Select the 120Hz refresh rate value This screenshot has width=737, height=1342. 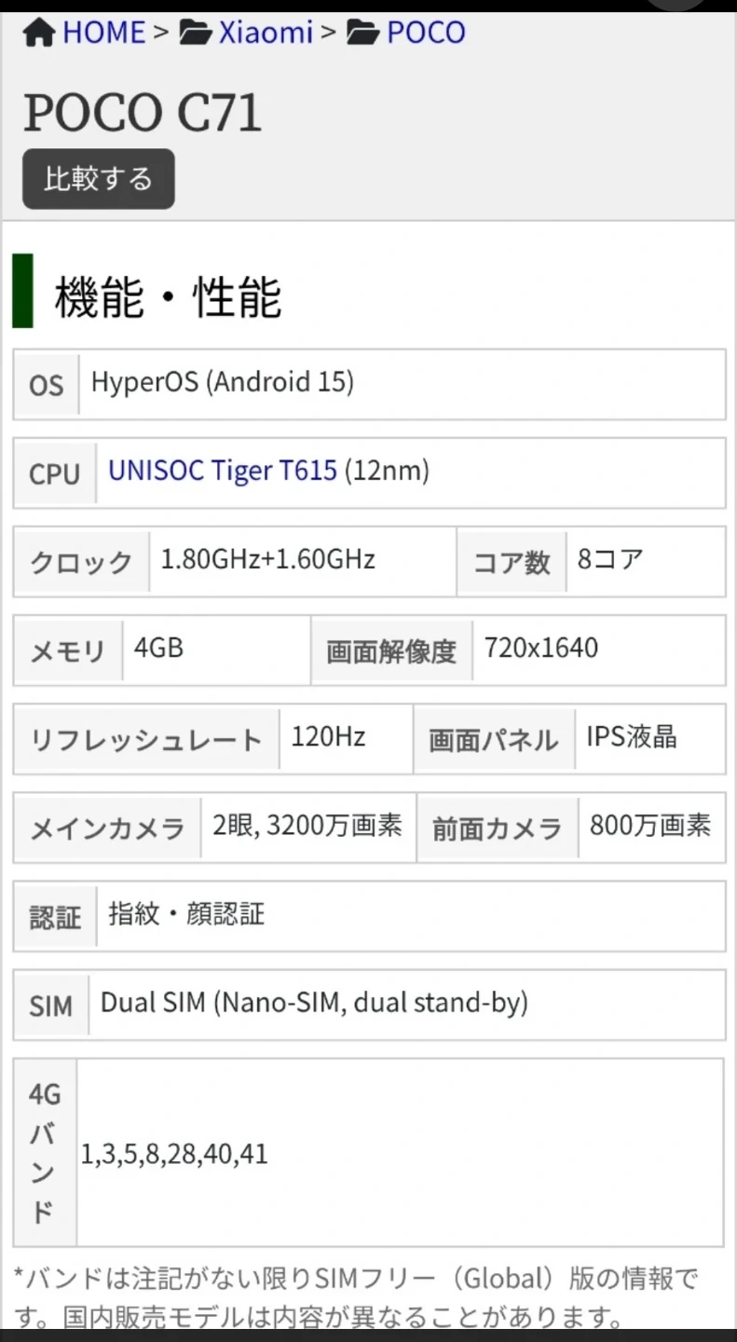[328, 737]
